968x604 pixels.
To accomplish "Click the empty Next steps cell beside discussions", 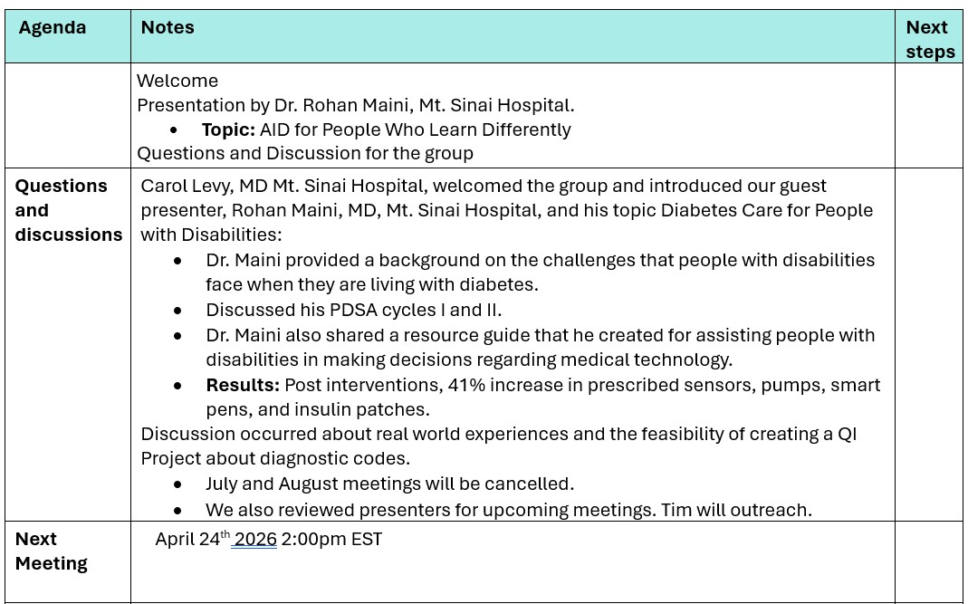I will [928, 344].
